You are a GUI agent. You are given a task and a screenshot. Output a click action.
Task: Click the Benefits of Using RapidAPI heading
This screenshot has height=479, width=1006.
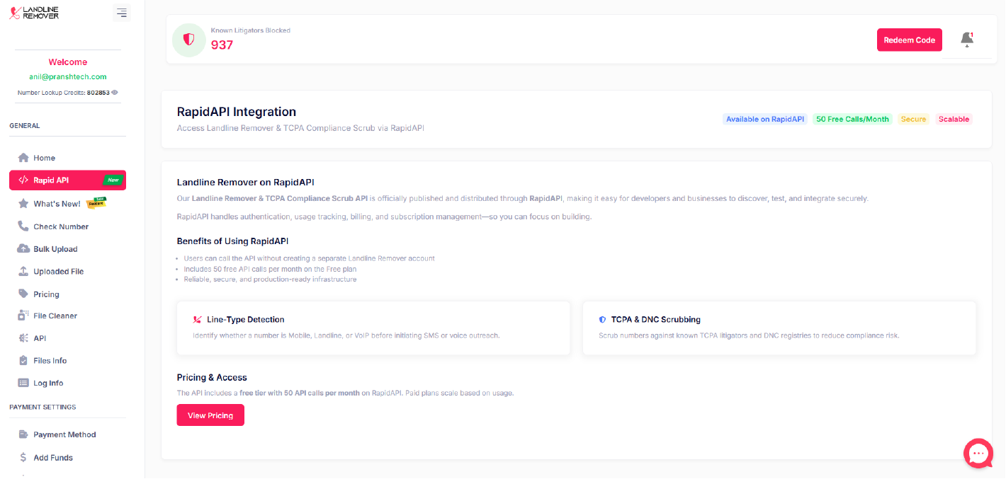tap(232, 241)
